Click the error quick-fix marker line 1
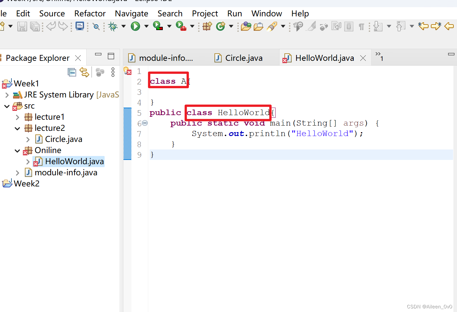 click(127, 71)
